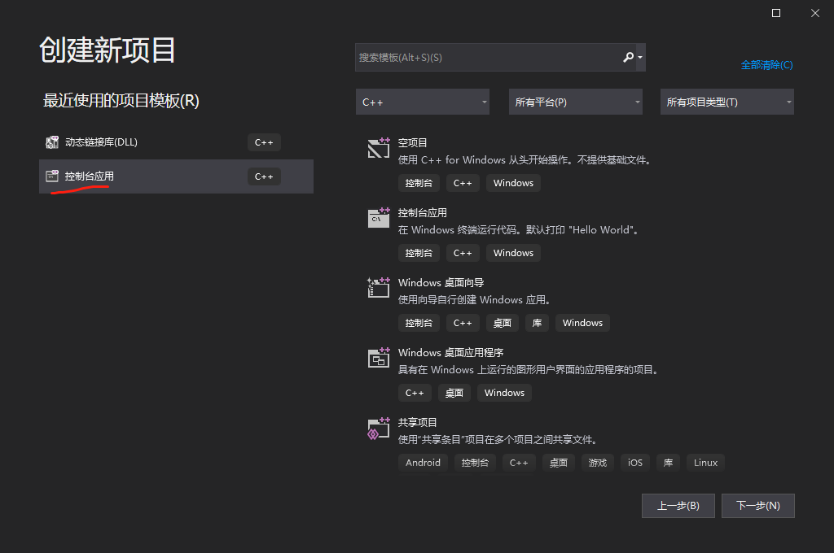Select 动态链接库(DLL) in recent templates

click(x=176, y=142)
